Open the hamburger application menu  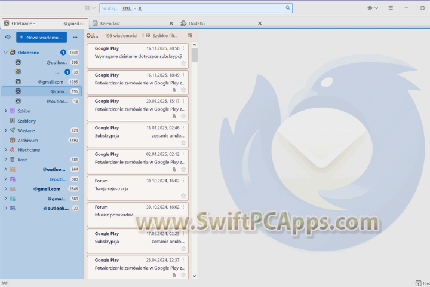(x=391, y=8)
